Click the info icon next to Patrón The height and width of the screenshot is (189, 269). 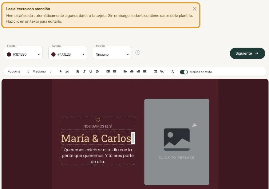pos(138,53)
